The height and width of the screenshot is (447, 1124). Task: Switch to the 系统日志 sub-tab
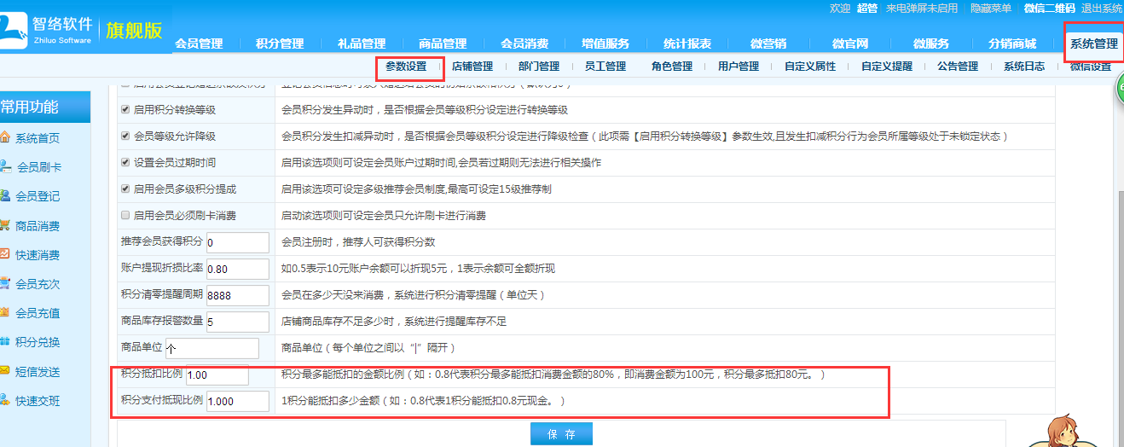click(1023, 67)
